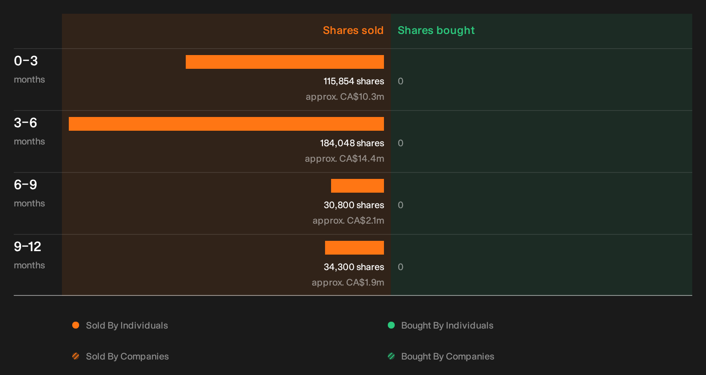Click the 0 bought value in 6-9 months row
Screen dimensions: 706x375
point(400,205)
